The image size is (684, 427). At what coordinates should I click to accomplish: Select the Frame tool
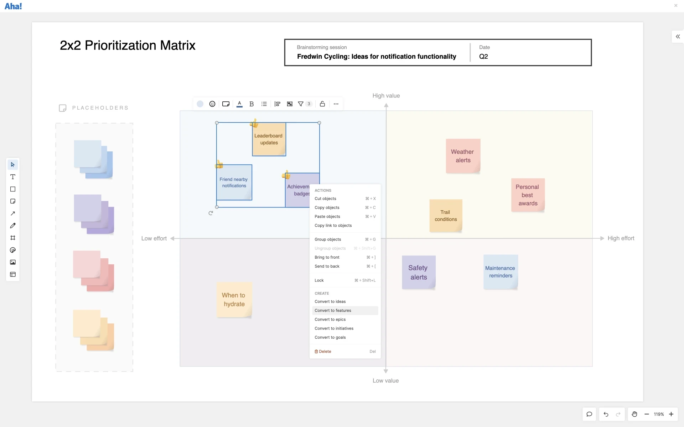coord(13,238)
